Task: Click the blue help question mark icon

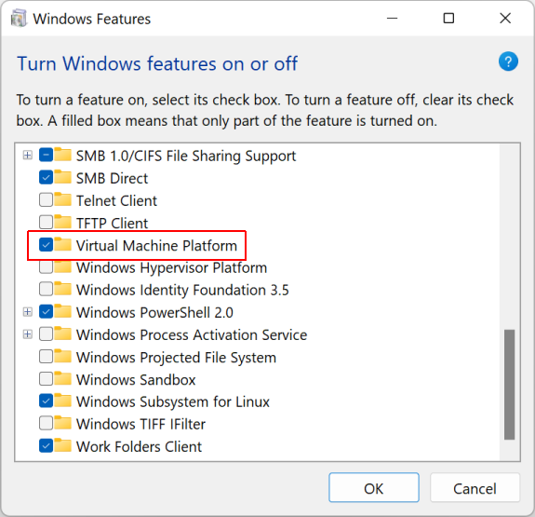Action: pyautogui.click(x=508, y=61)
